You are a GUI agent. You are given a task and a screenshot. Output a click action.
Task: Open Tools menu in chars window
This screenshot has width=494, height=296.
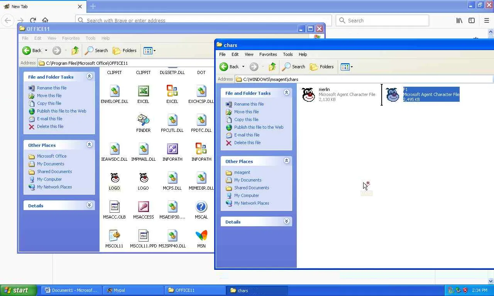point(288,54)
